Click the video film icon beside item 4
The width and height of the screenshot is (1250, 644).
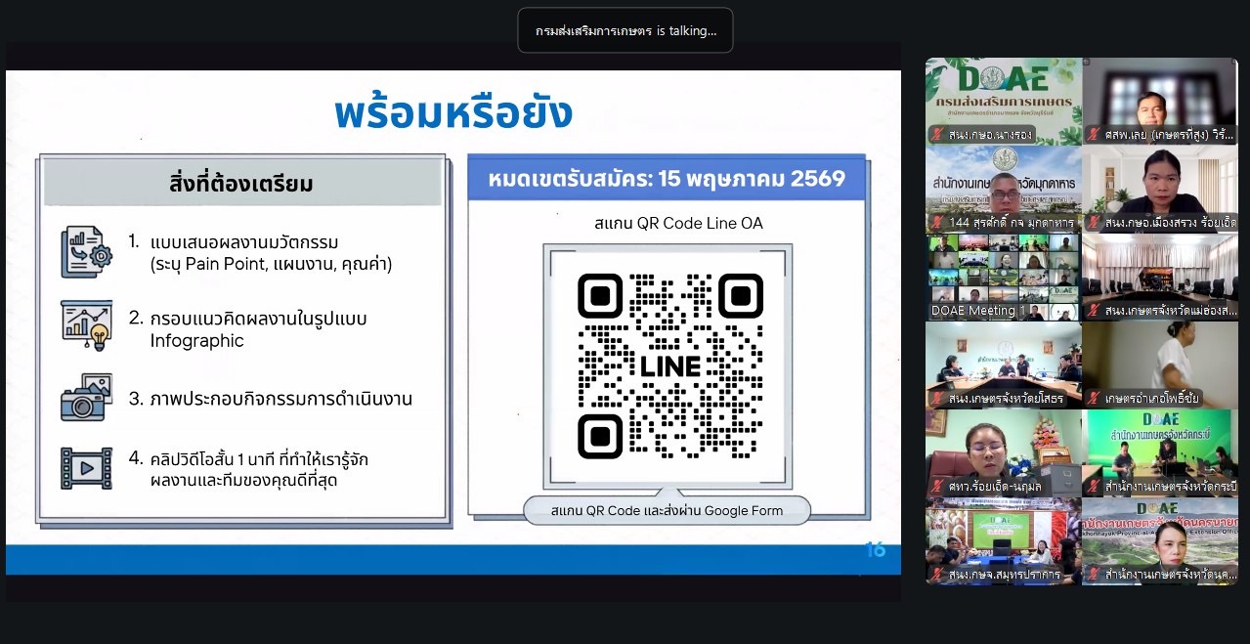pos(86,468)
